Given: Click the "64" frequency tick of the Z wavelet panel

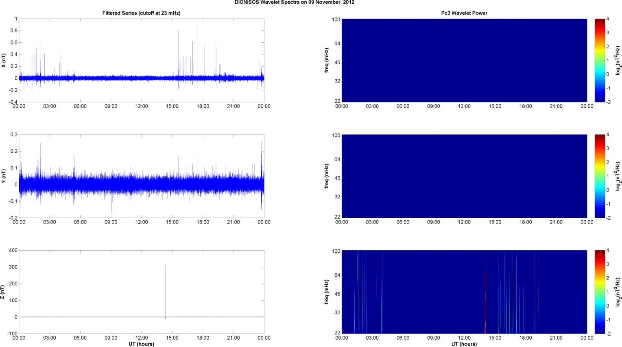Looking at the screenshot, I should (x=337, y=275).
